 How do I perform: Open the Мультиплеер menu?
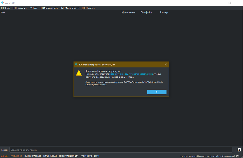click(x=70, y=8)
